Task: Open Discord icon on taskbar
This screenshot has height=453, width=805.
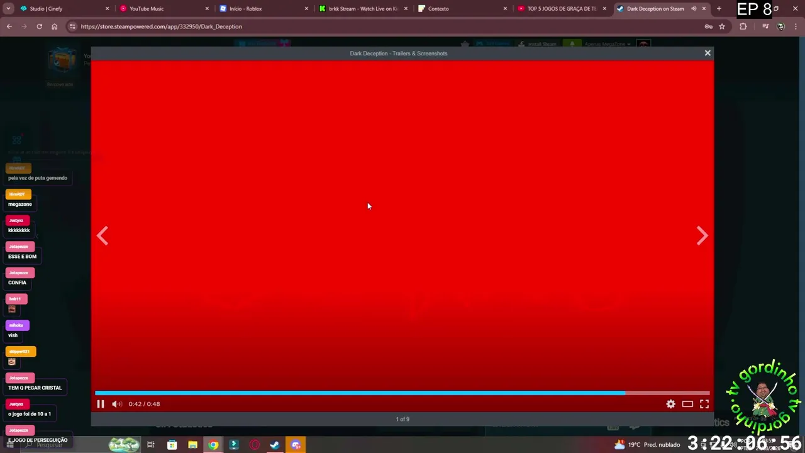Action: [296, 445]
